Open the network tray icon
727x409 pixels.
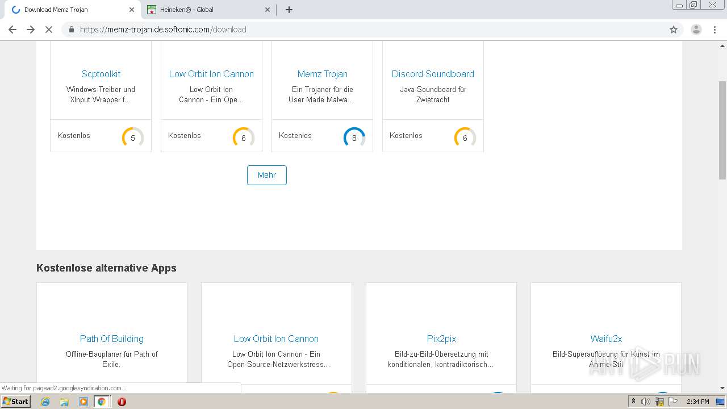click(x=659, y=402)
